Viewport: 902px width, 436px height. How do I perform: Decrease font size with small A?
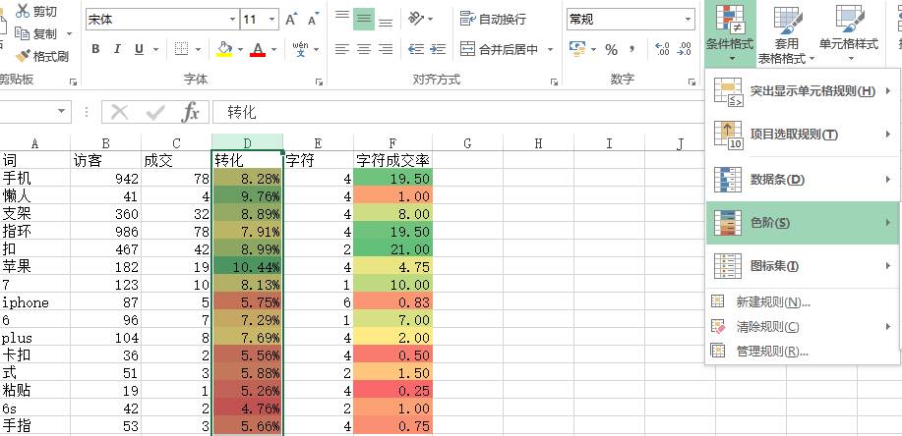pos(313,20)
